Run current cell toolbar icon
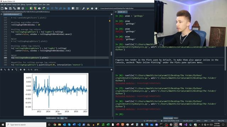Screen dimensions: 227x127 [x=31, y=8]
